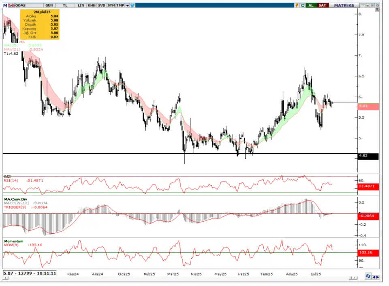Click the refresh icon at bottom right
The width and height of the screenshot is (389, 286).
368,277
